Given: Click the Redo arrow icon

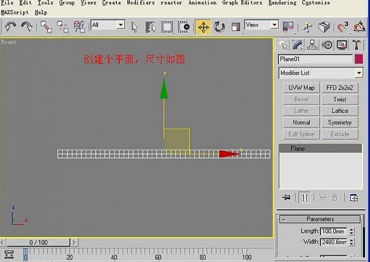Looking at the screenshot, I should point(27,26).
